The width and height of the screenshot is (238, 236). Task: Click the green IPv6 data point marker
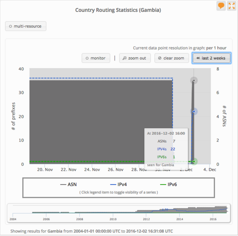tap(194, 161)
